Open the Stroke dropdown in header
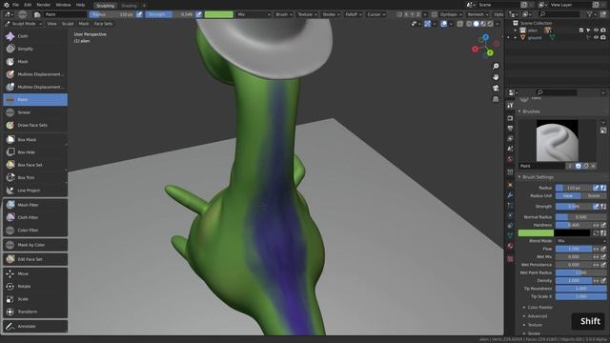 pyautogui.click(x=331, y=14)
